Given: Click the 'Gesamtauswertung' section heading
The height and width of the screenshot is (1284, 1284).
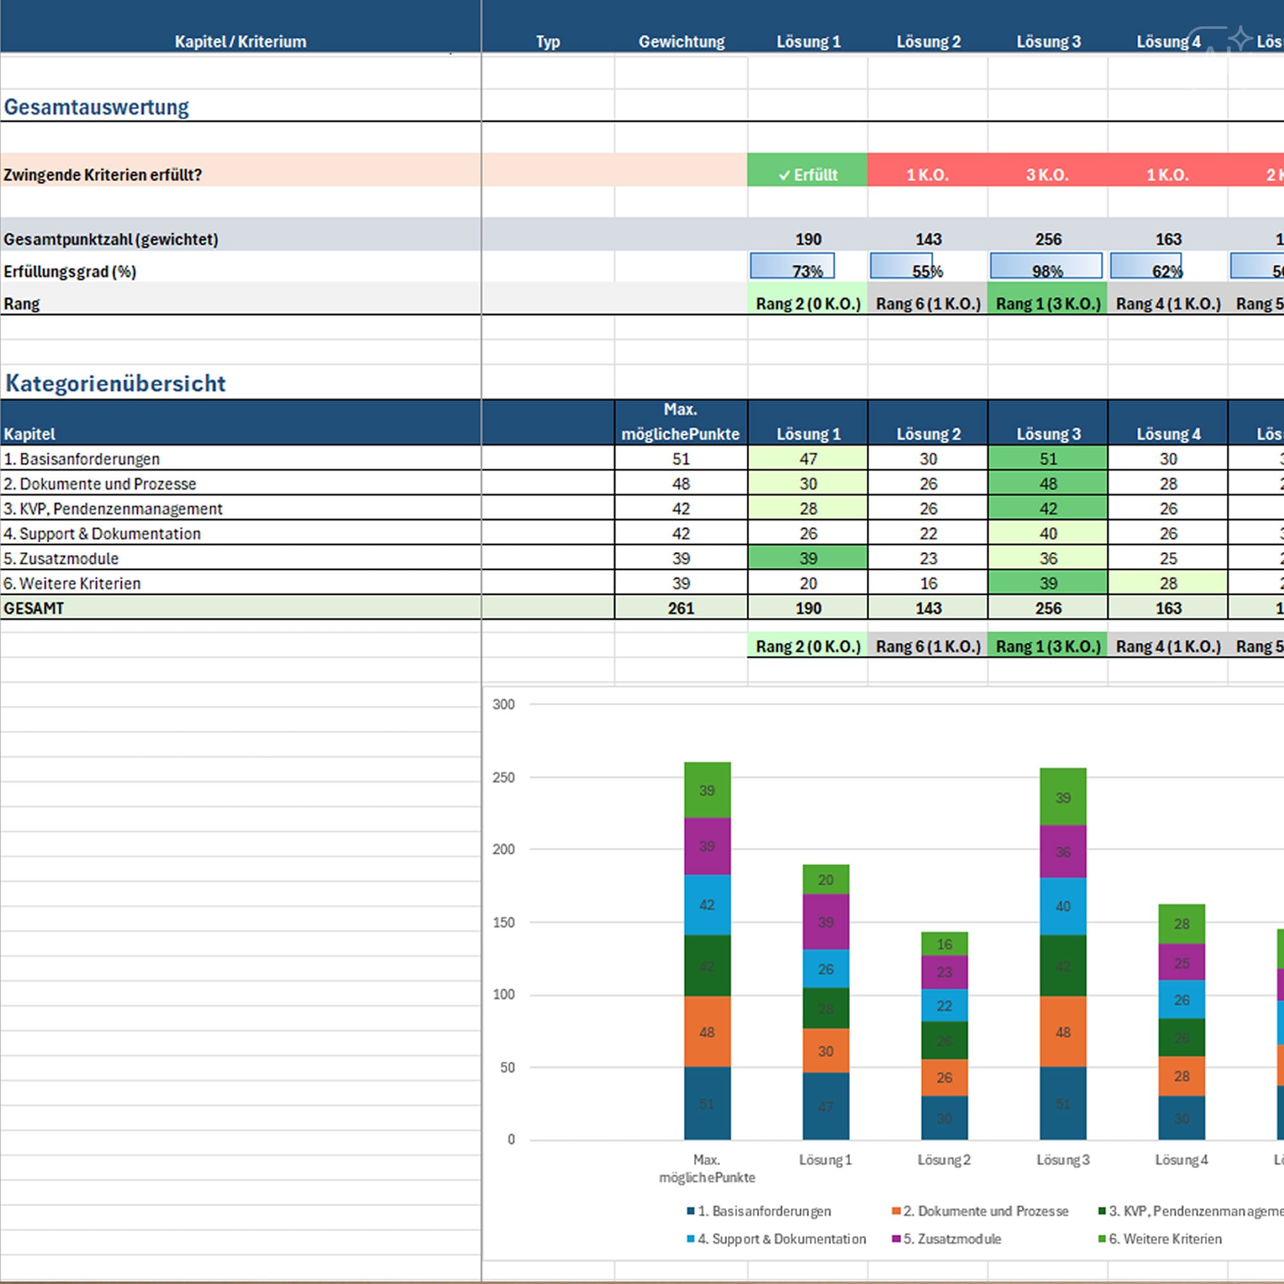Looking at the screenshot, I should [96, 107].
